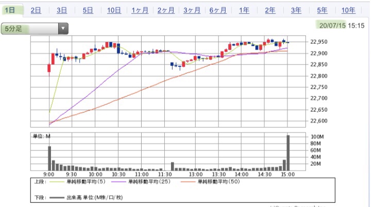This screenshot has height=207, width=375.
Task: Click the 9:00 time axis label
Action: click(x=48, y=175)
